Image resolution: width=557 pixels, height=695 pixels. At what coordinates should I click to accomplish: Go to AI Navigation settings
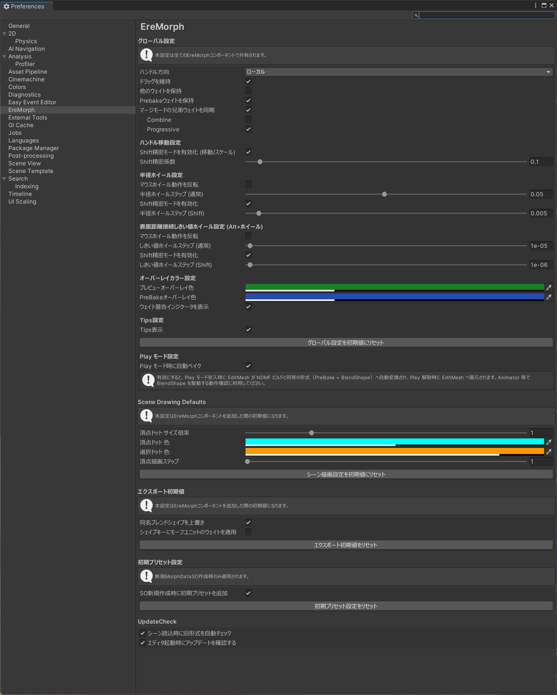[27, 49]
